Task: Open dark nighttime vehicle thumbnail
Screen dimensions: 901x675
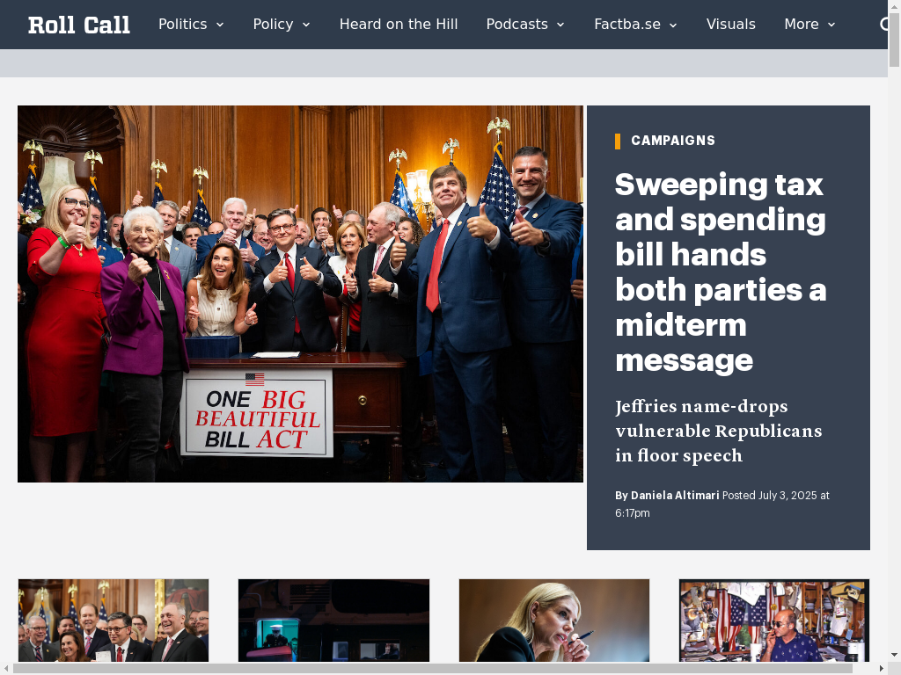Action: 333,621
